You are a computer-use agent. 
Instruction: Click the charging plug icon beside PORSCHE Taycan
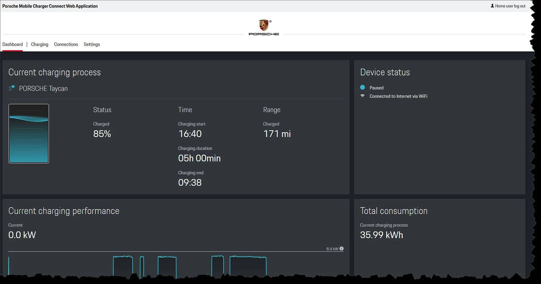(x=12, y=88)
